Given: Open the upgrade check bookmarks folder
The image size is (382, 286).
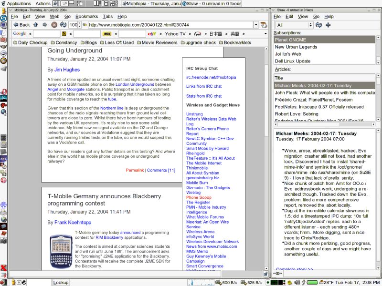Looking at the screenshot, I should click(198, 42).
